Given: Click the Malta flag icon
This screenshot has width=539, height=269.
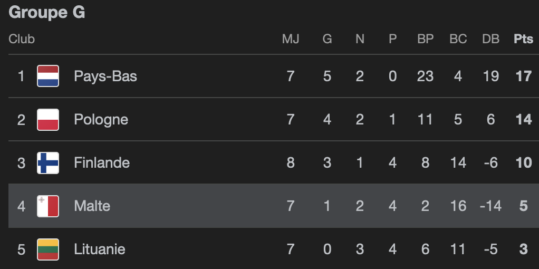Looking at the screenshot, I should click(x=48, y=206).
